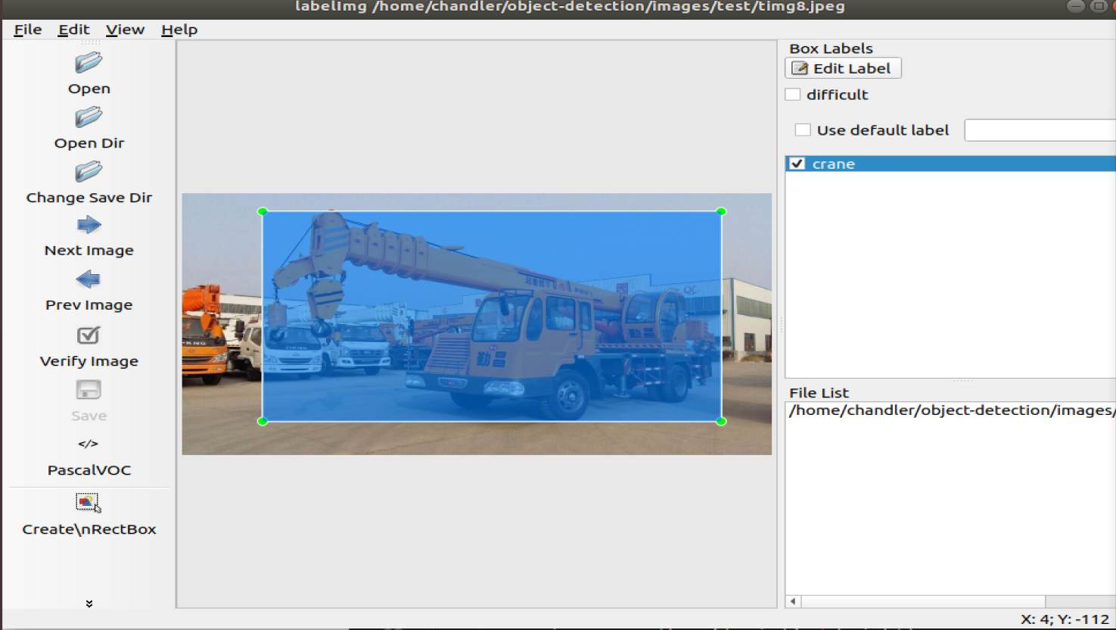Screen dimensions: 1116x630
Task: Click the top-left green box vertex
Action: (263, 211)
